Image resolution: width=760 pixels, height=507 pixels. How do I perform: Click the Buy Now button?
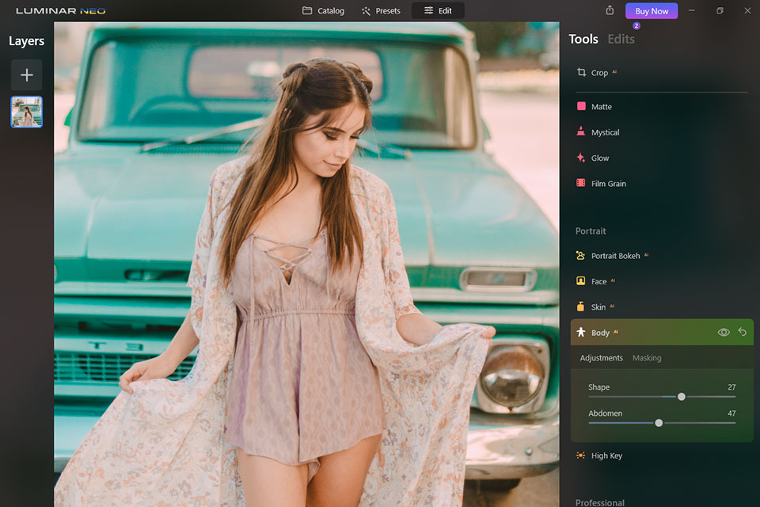652,10
